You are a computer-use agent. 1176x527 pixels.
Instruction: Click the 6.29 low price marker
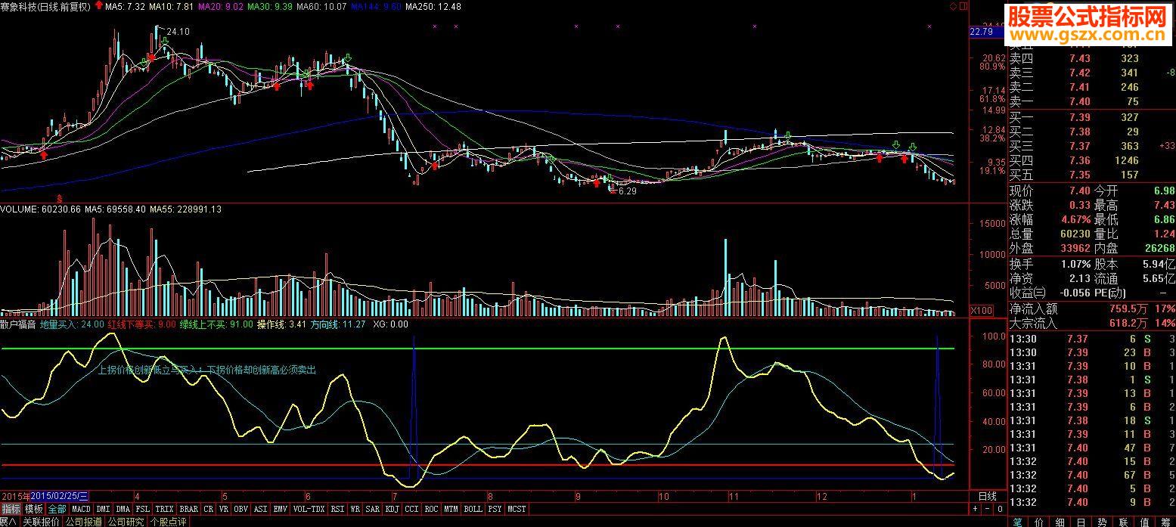click(628, 191)
